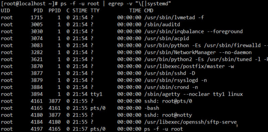The height and width of the screenshot is (132, 268).
Task: Click NetworkManager --no-daemon command text
Action: point(213,52)
